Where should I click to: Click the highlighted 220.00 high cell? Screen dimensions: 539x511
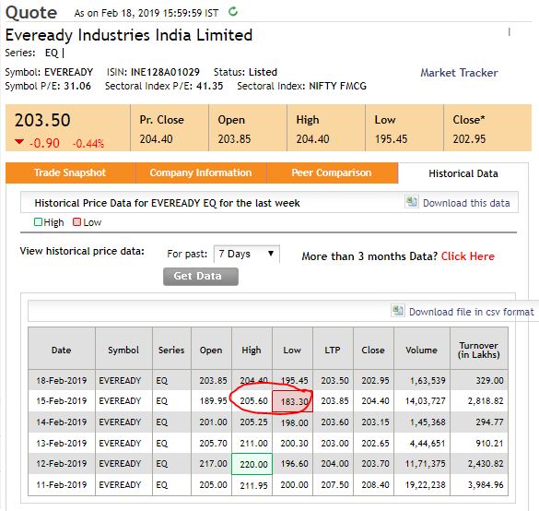(x=252, y=464)
